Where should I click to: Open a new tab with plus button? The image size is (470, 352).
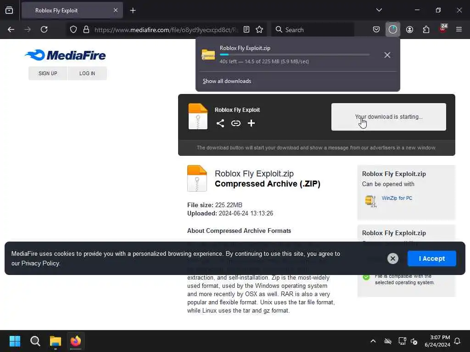tap(133, 11)
